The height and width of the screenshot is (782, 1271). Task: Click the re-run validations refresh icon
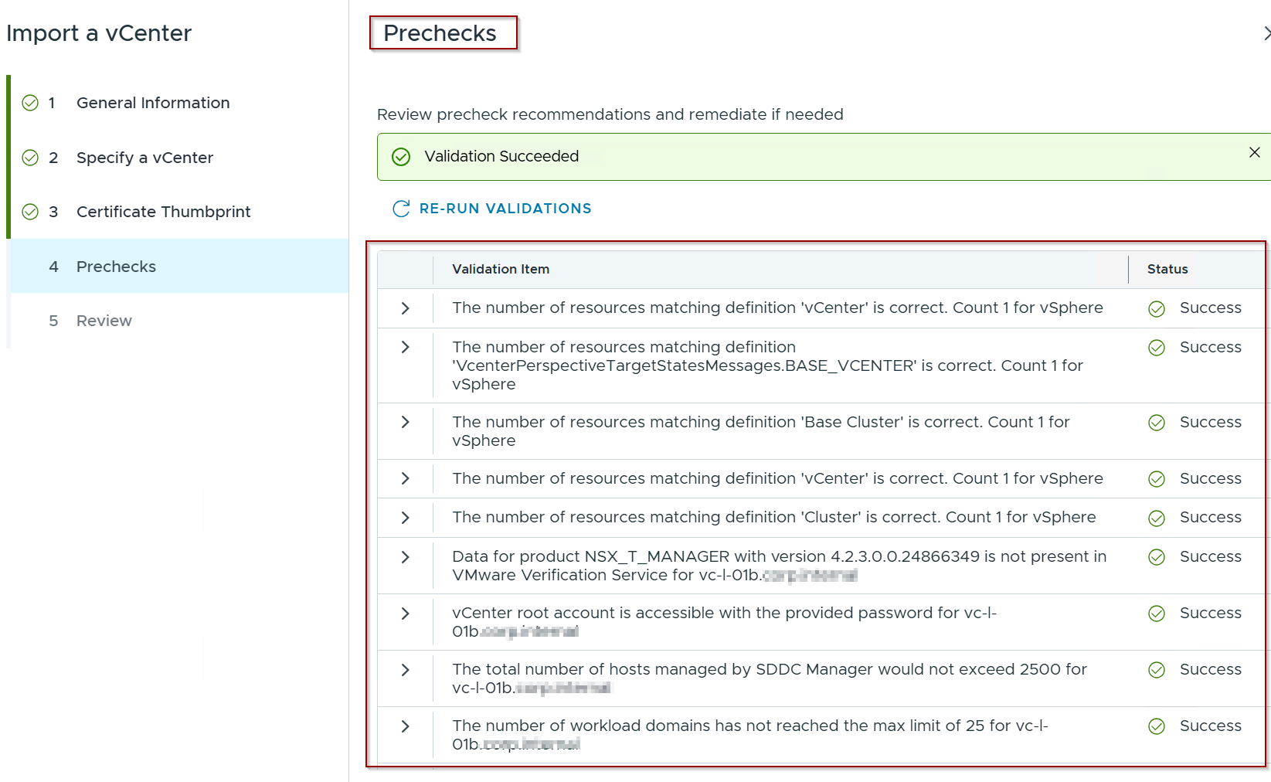401,209
